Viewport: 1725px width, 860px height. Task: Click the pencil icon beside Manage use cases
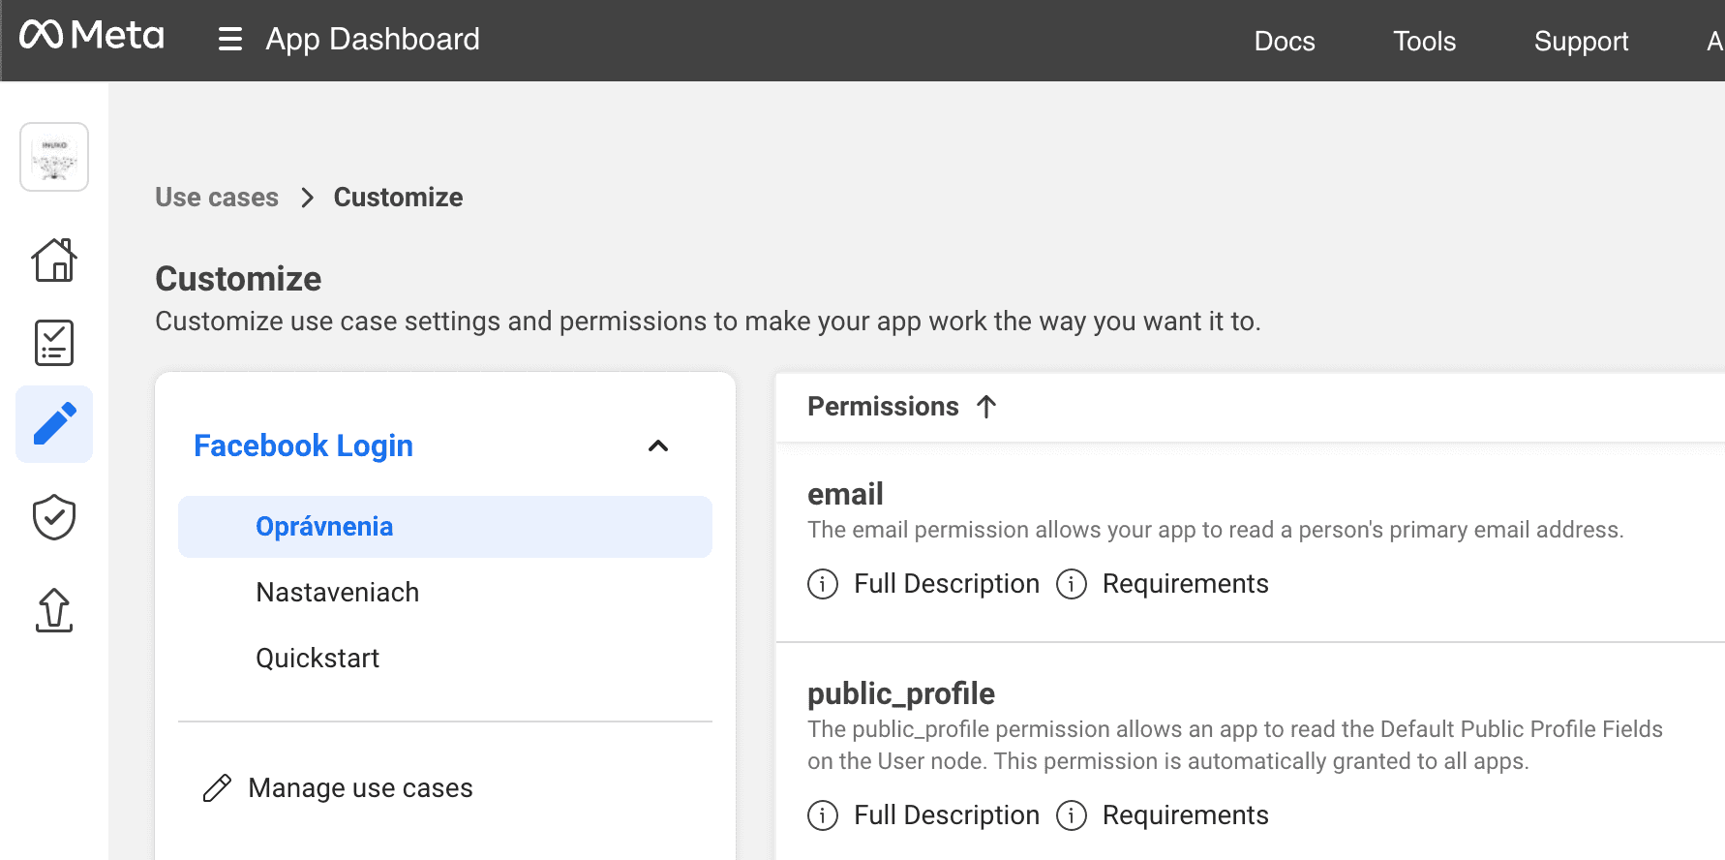pos(217,788)
